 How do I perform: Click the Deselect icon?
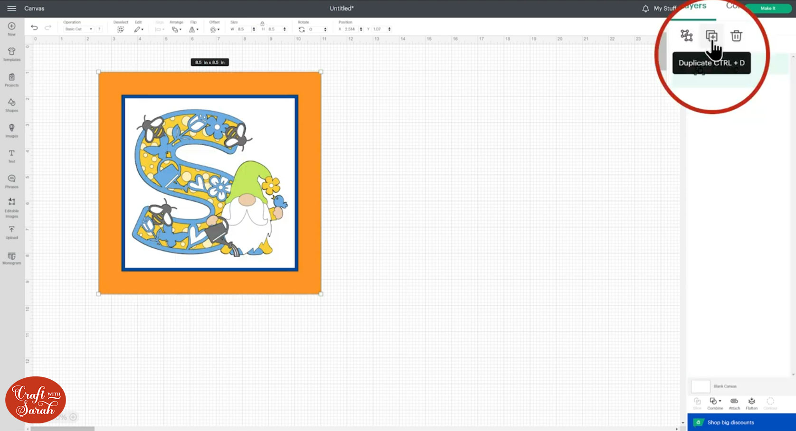[x=121, y=29]
